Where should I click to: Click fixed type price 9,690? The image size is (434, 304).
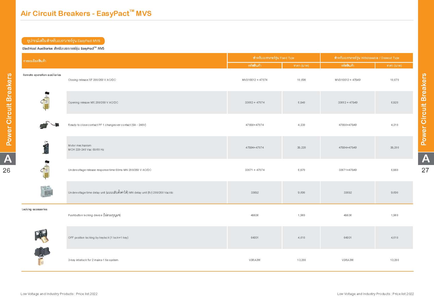tap(302, 193)
